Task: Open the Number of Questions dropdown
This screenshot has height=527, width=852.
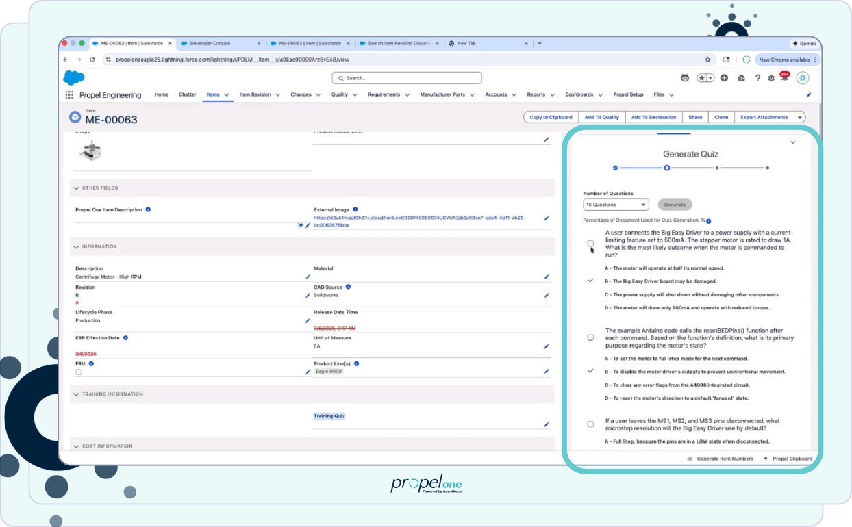Action: pos(616,205)
